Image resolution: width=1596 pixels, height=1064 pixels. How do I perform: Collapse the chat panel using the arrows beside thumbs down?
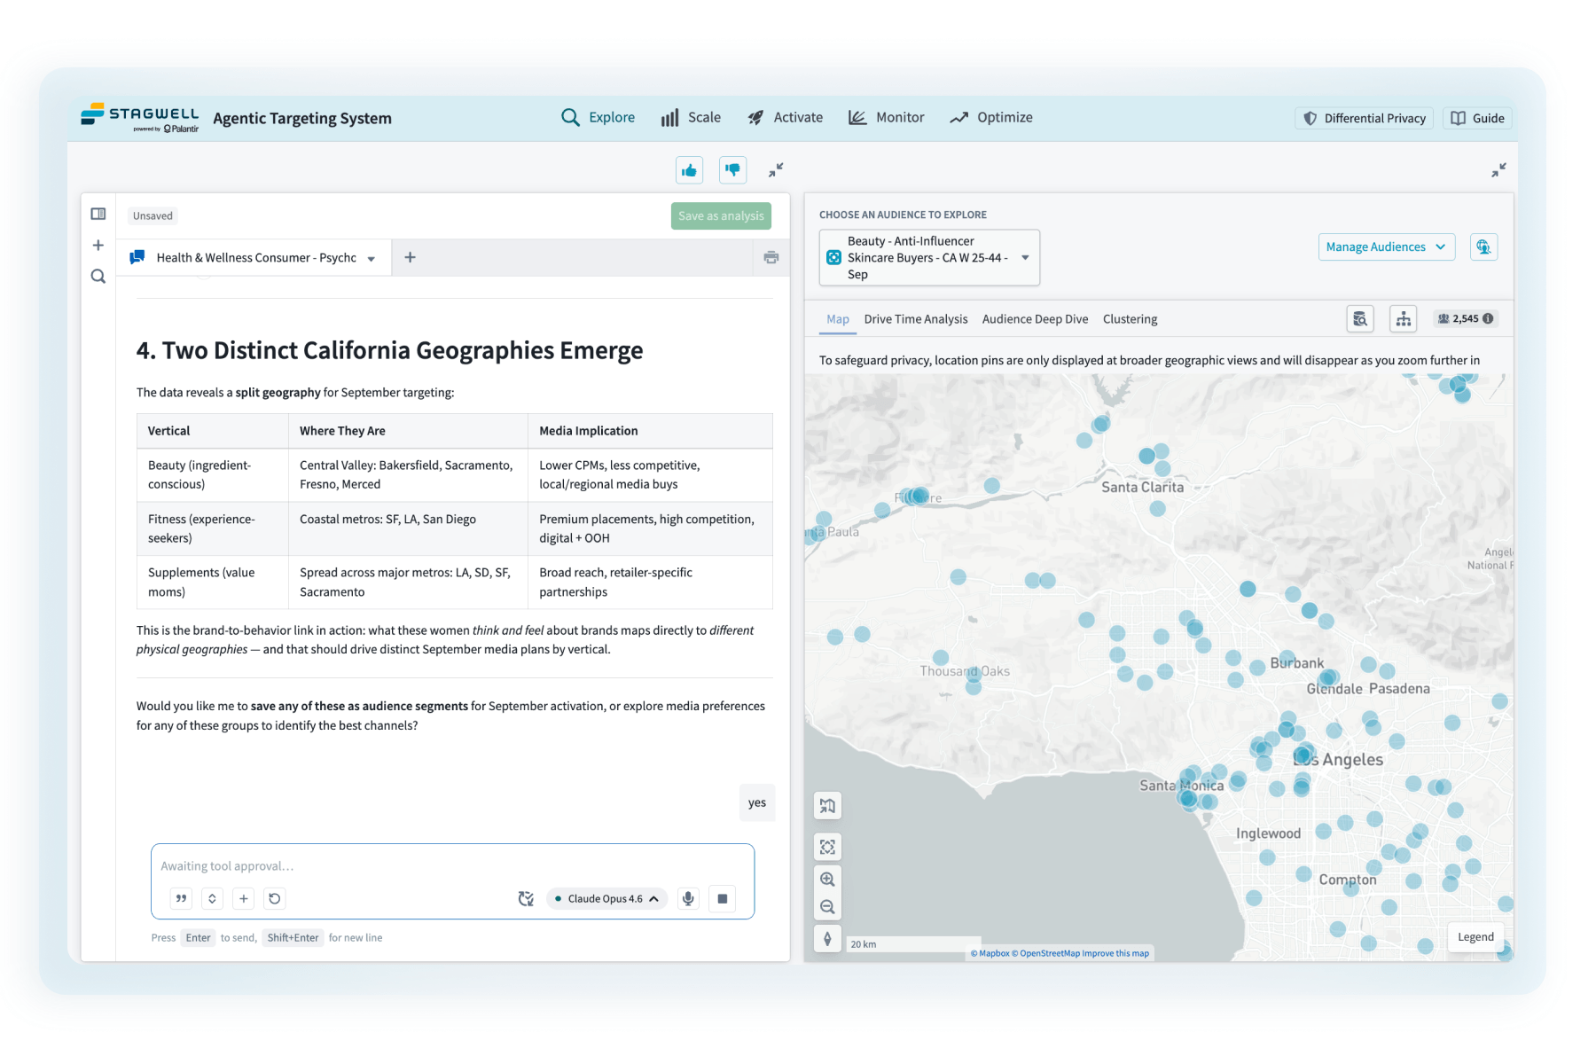[776, 170]
